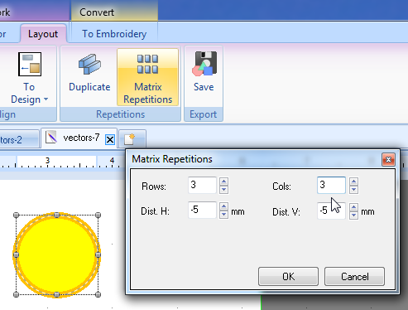Viewport: 408px width, 310px height.
Task: Decrease the Dist. H value
Action: pos(223,215)
